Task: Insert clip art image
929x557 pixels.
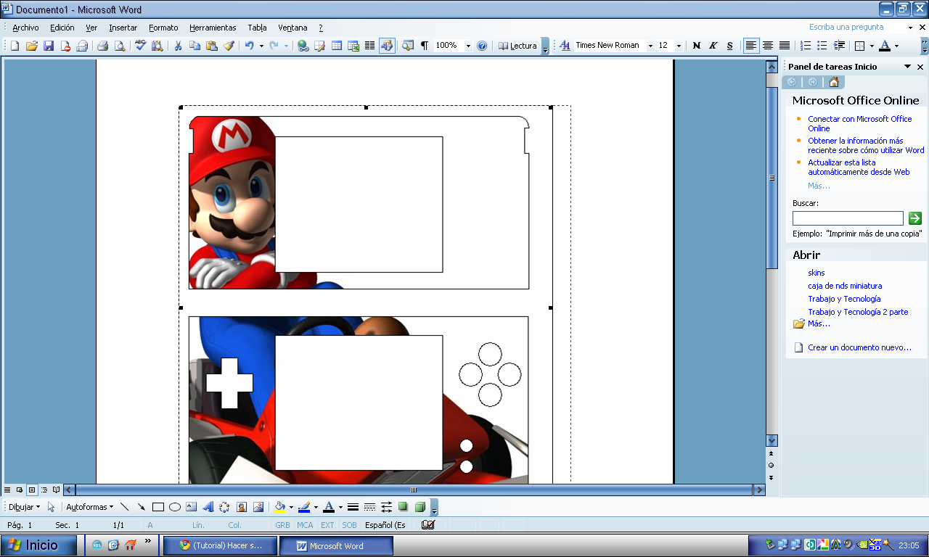Action: (x=241, y=507)
